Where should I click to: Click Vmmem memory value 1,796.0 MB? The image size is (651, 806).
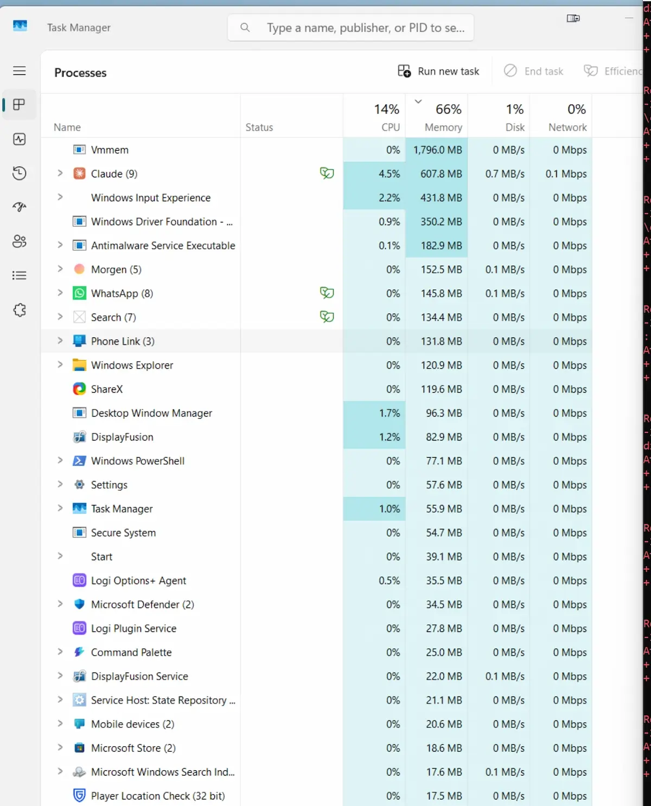pos(438,150)
